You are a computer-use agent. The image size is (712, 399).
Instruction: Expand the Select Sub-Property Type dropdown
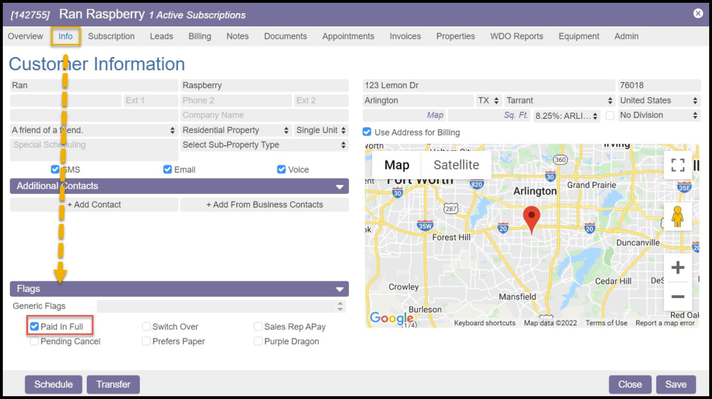264,145
